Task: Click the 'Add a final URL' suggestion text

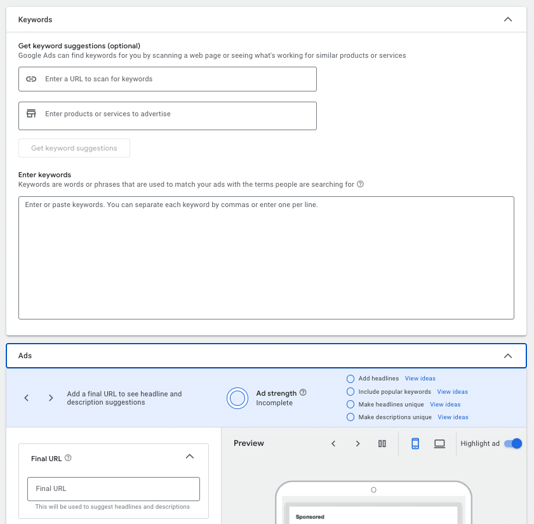Action: tap(124, 398)
